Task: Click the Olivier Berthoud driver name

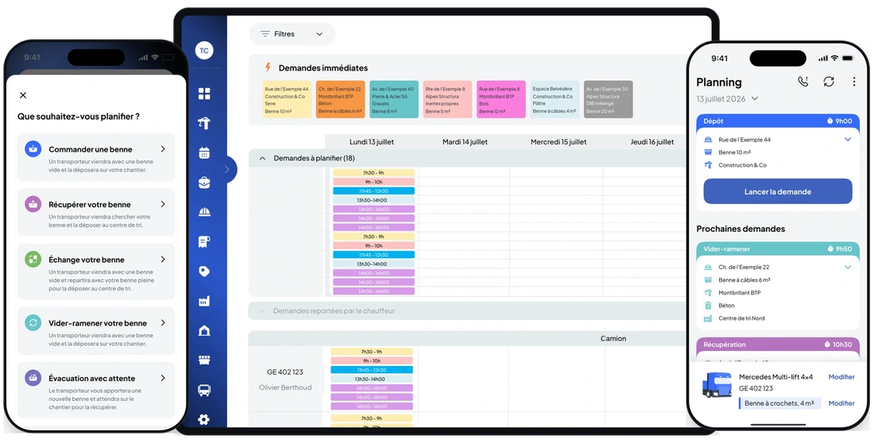Action: click(x=285, y=387)
